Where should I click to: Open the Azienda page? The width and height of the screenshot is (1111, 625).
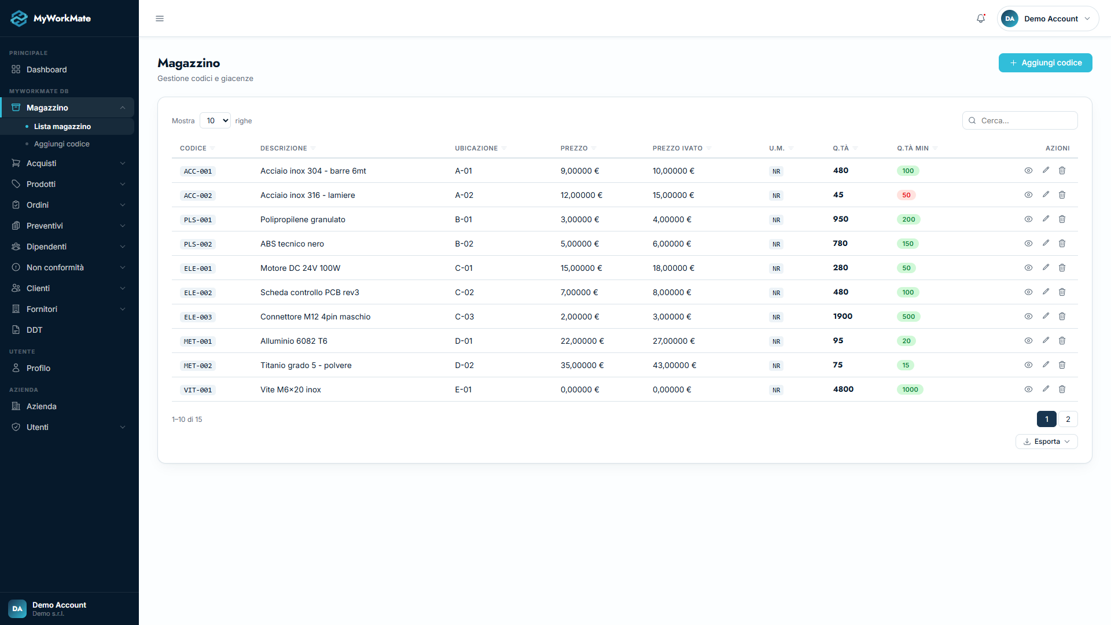click(67, 406)
